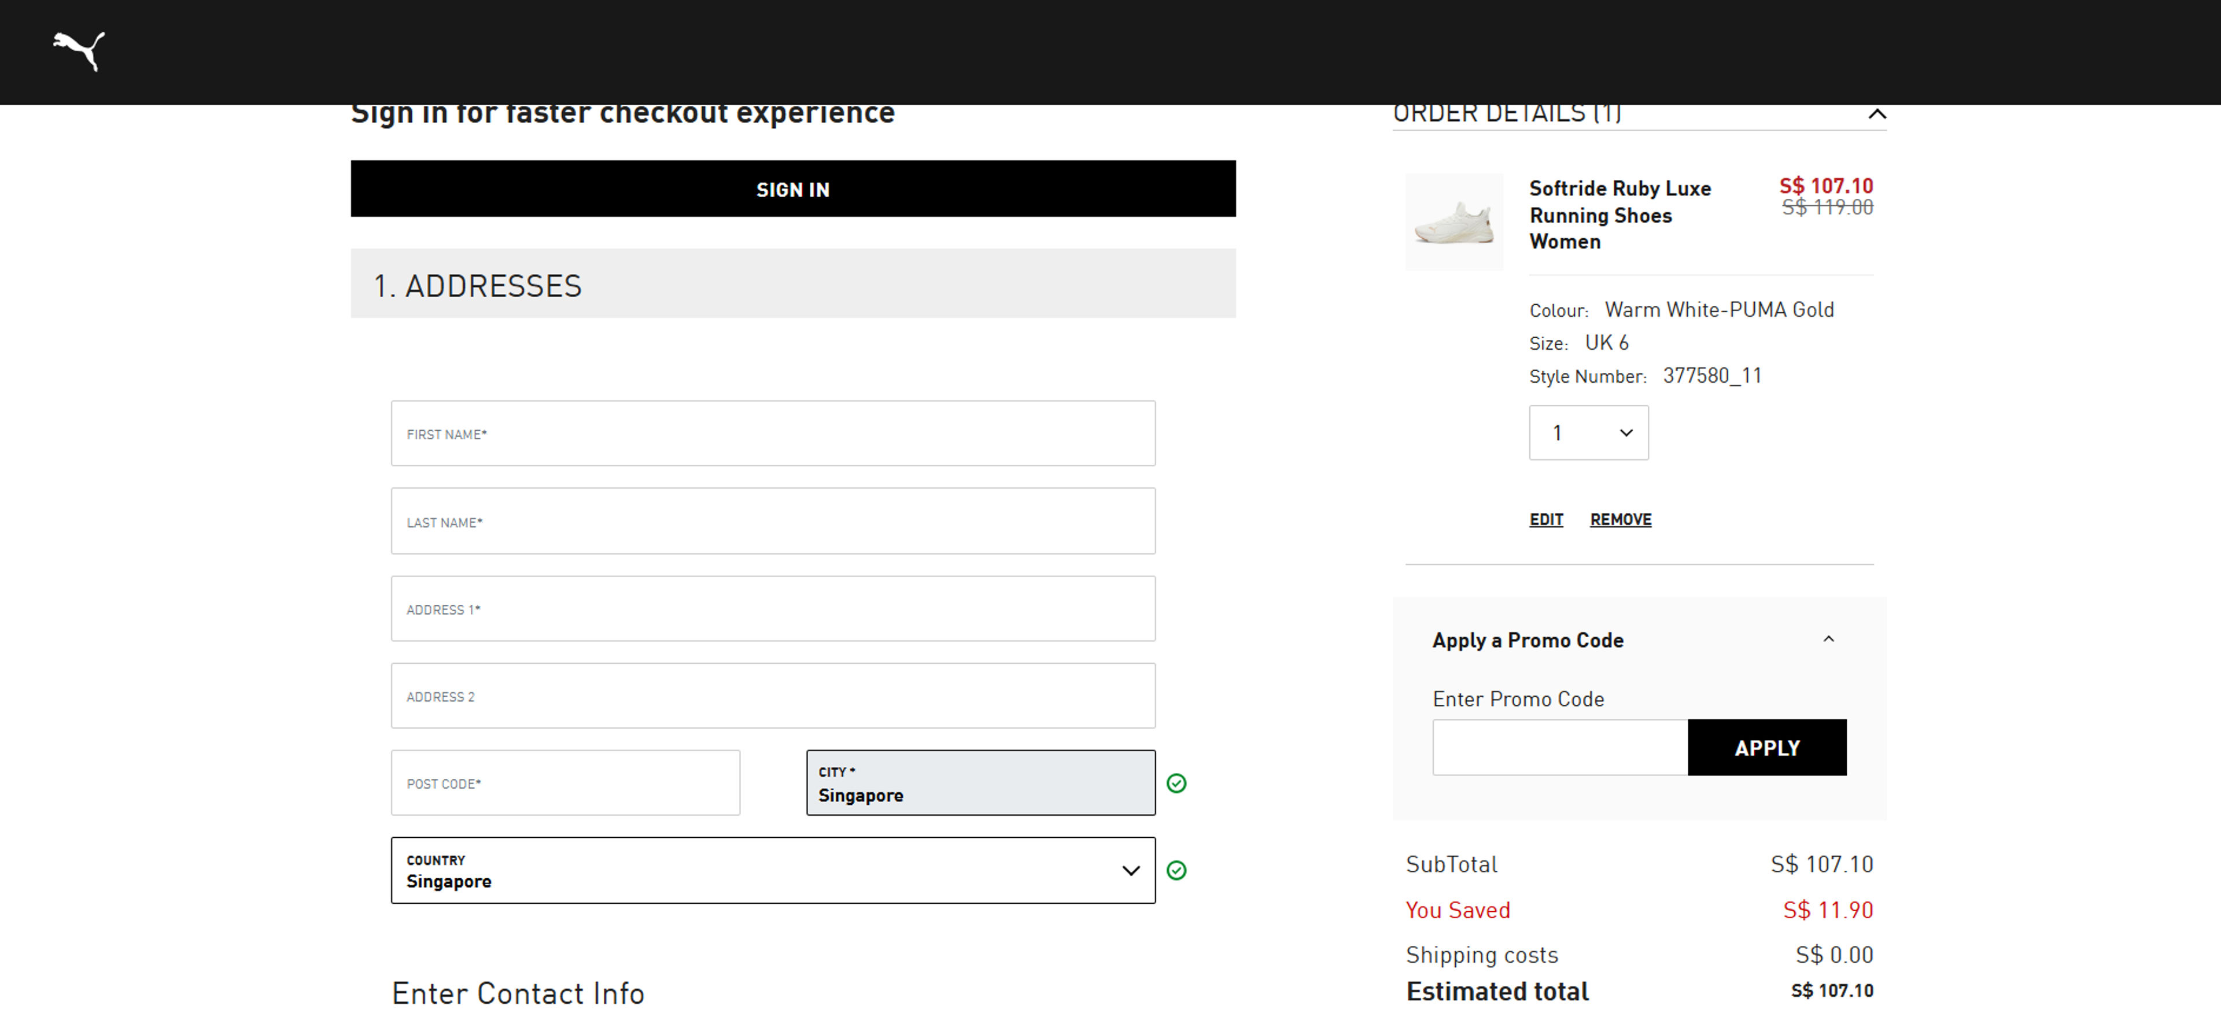The image size is (2221, 1013).
Task: Click the Enter Contact Info heading
Action: pyautogui.click(x=518, y=993)
